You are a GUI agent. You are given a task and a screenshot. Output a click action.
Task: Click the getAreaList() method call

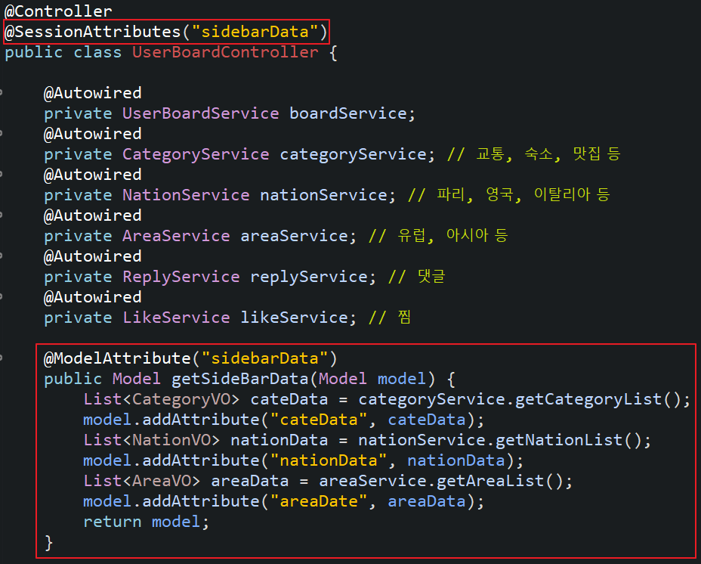pyautogui.click(x=499, y=481)
